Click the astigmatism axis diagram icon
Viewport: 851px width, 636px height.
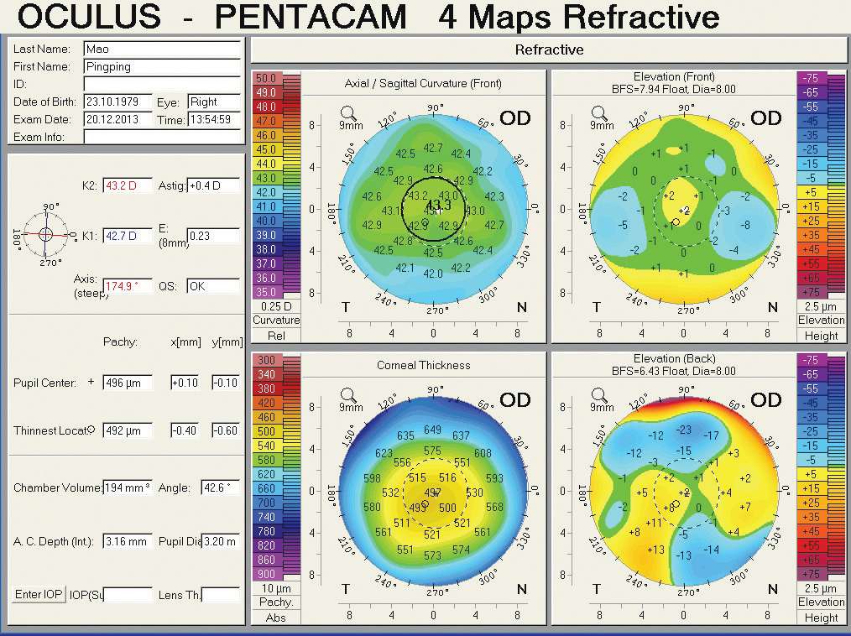45,232
